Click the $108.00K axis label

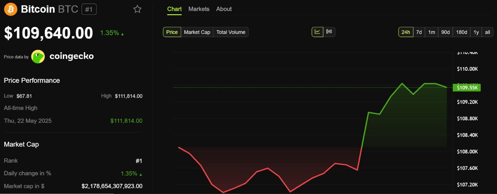pos(467,152)
